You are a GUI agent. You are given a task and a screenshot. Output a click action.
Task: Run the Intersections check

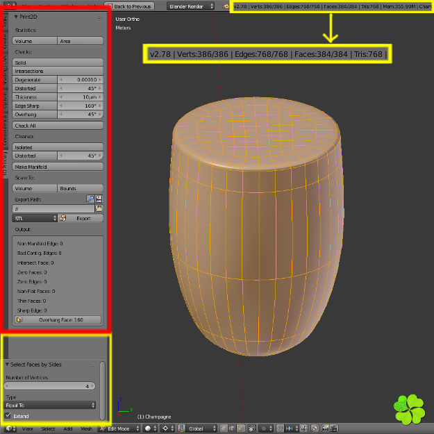tap(58, 71)
